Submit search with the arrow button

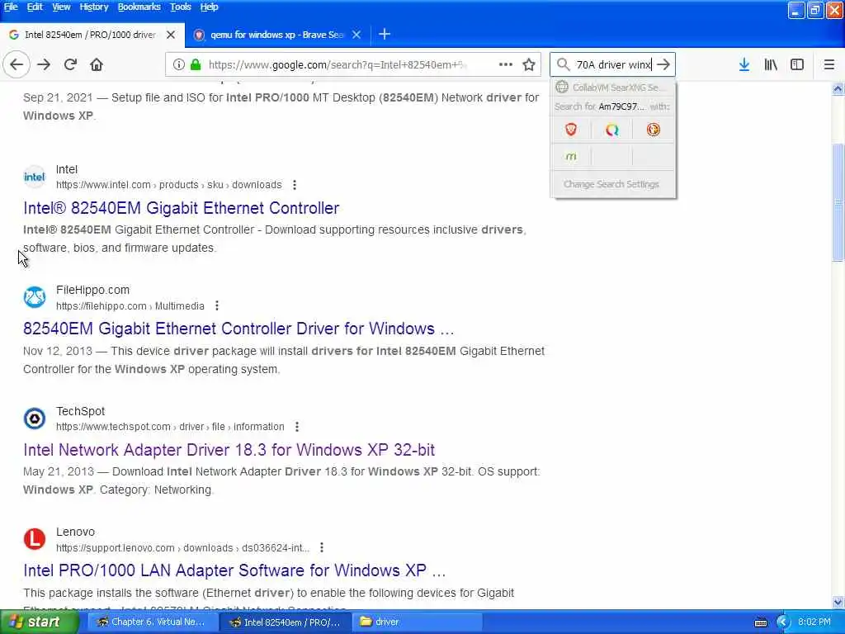coord(663,64)
